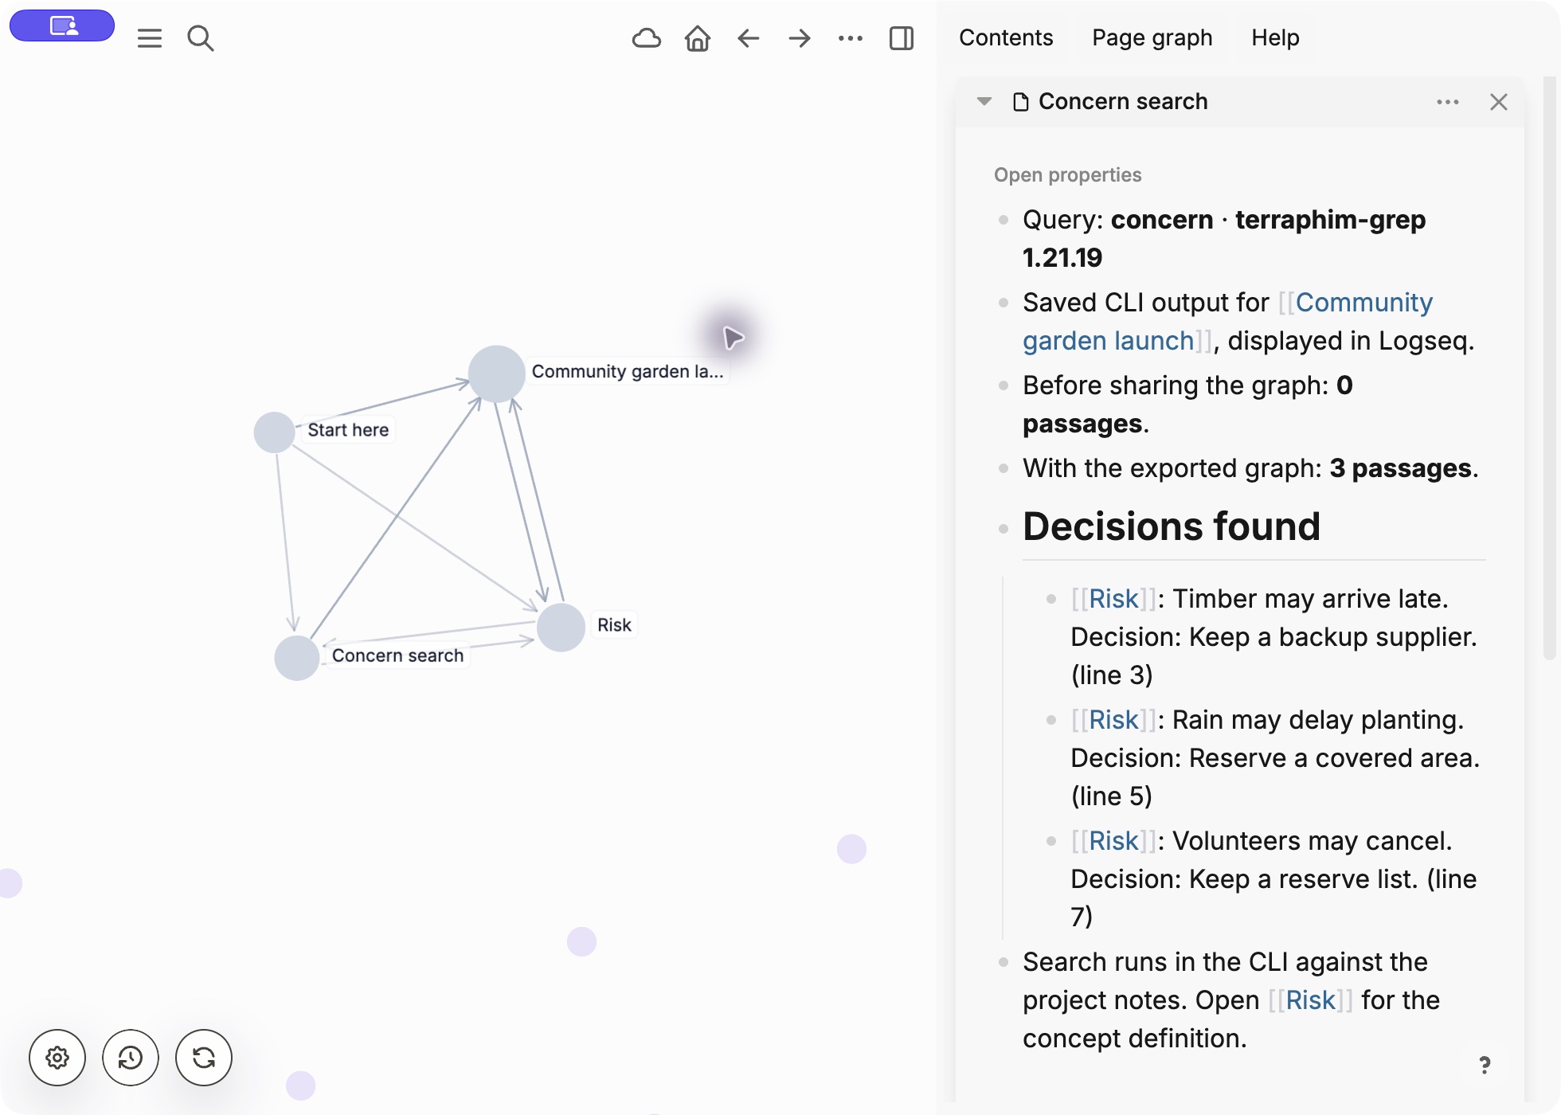
Task: Open the toolbar three-dots more menu
Action: pos(850,38)
